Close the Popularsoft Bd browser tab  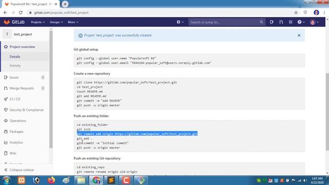pyautogui.click(x=56, y=4)
